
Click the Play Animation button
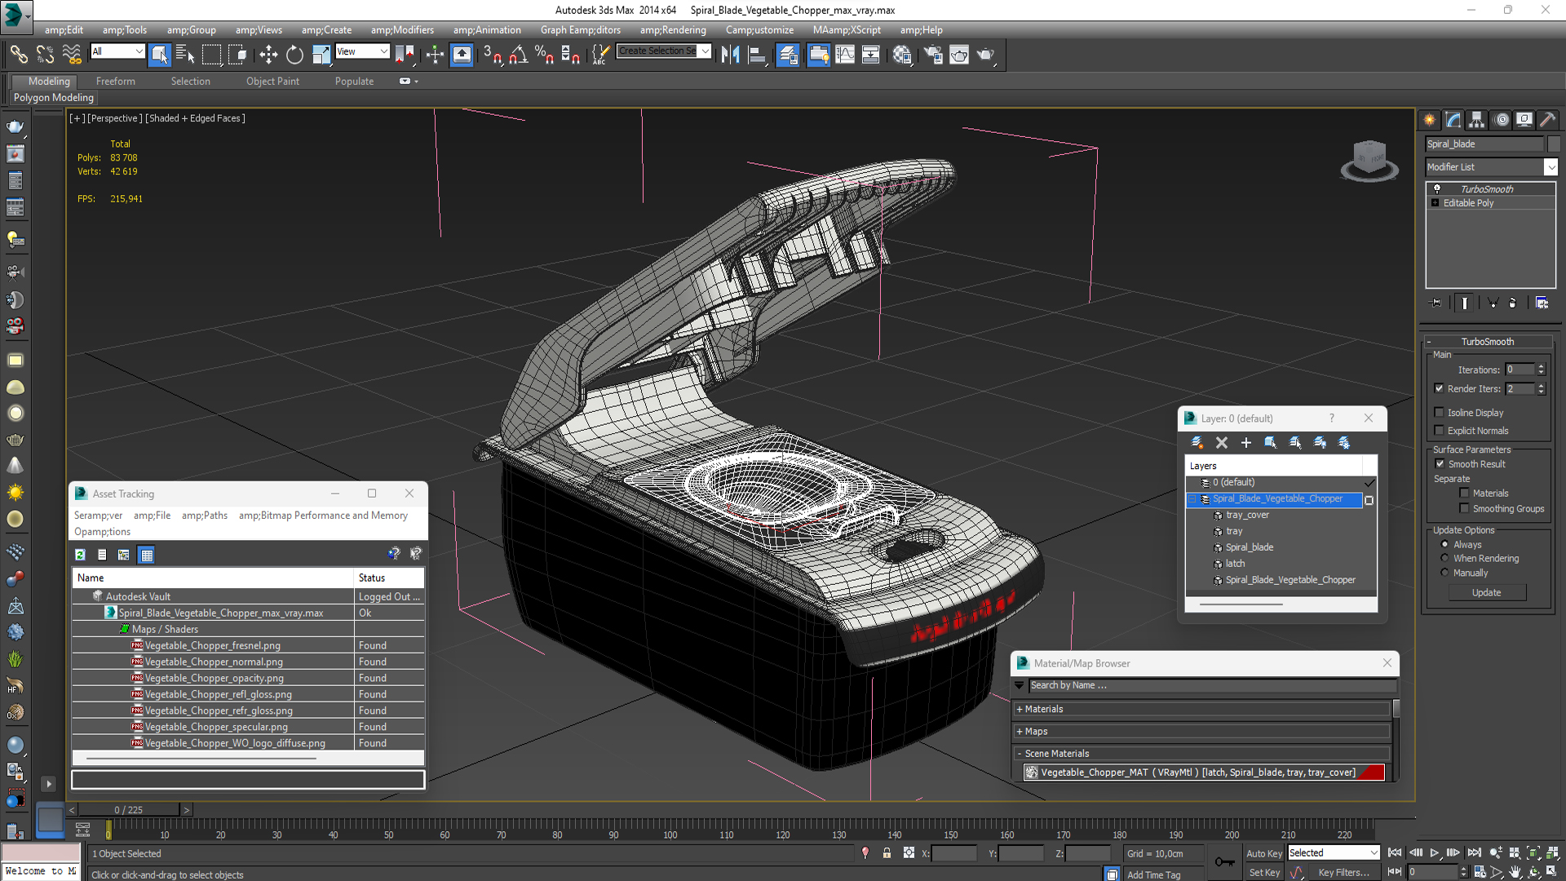point(1435,852)
